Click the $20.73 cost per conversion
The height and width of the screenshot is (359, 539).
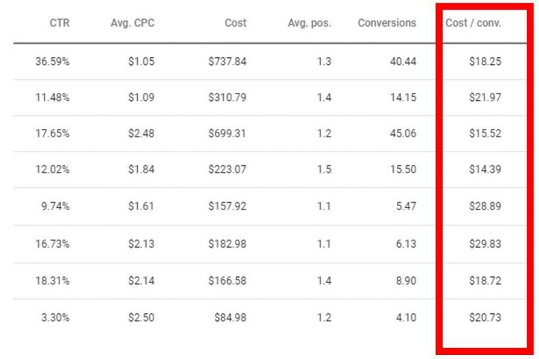tap(485, 317)
